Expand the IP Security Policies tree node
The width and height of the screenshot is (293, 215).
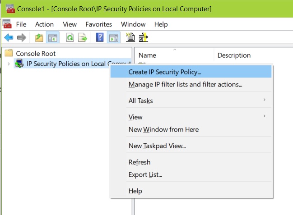tap(9, 64)
